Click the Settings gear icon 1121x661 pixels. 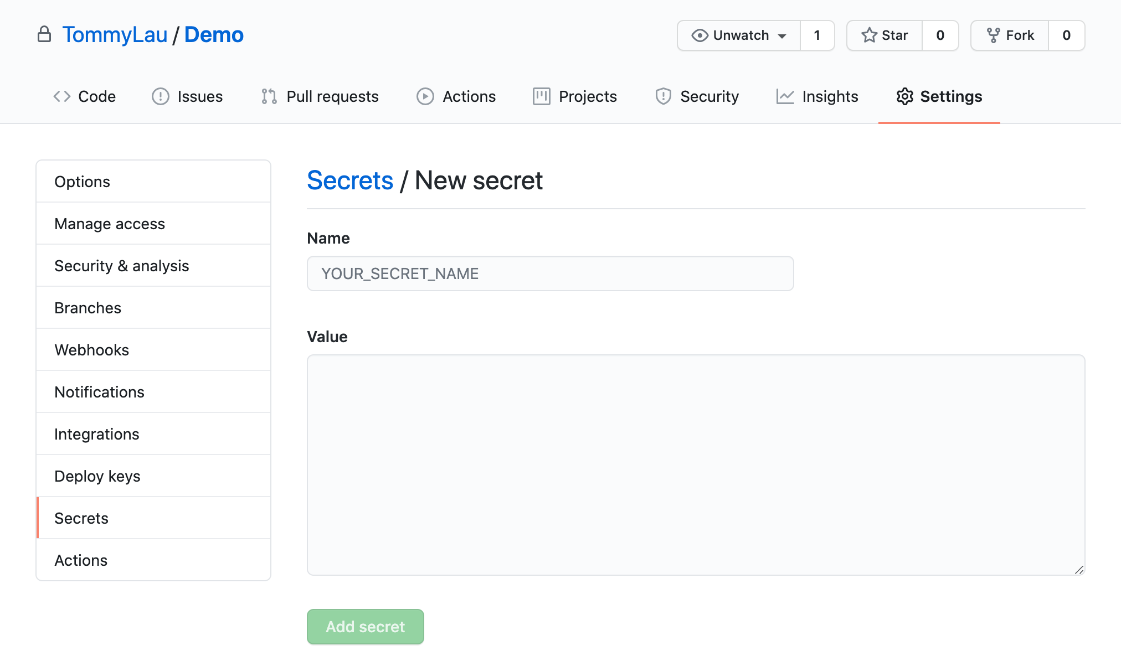pos(904,96)
